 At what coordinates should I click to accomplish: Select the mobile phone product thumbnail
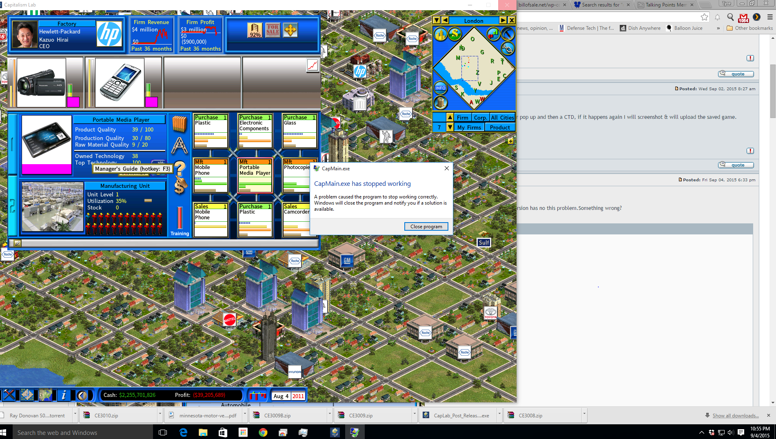coord(120,83)
